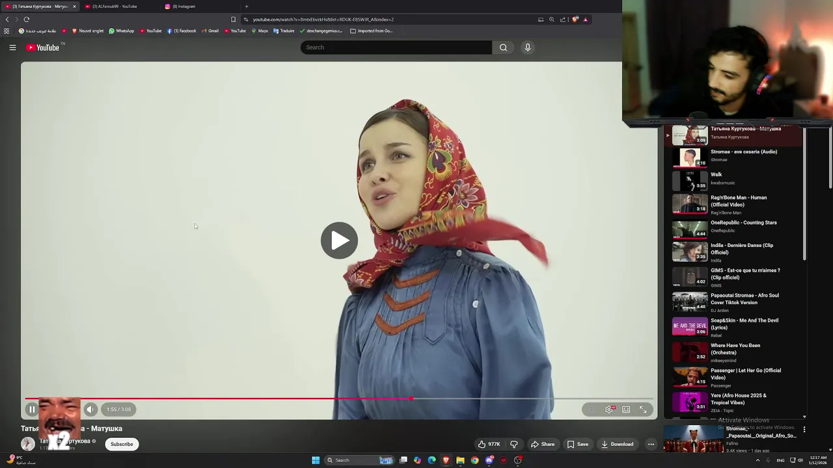Start voice search with microphone icon
Image resolution: width=833 pixels, height=468 pixels.
pos(528,47)
